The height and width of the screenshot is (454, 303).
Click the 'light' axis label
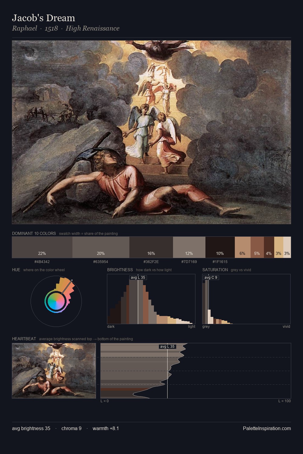tap(192, 327)
